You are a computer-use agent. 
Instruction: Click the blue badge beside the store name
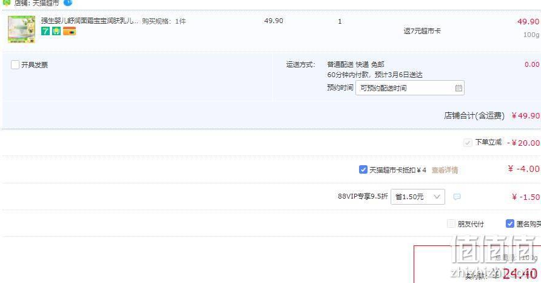(68, 3)
